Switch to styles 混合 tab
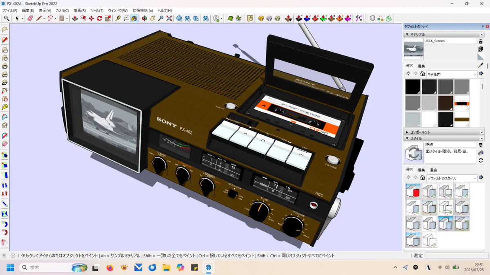The width and height of the screenshot is (490, 275). [x=434, y=169]
